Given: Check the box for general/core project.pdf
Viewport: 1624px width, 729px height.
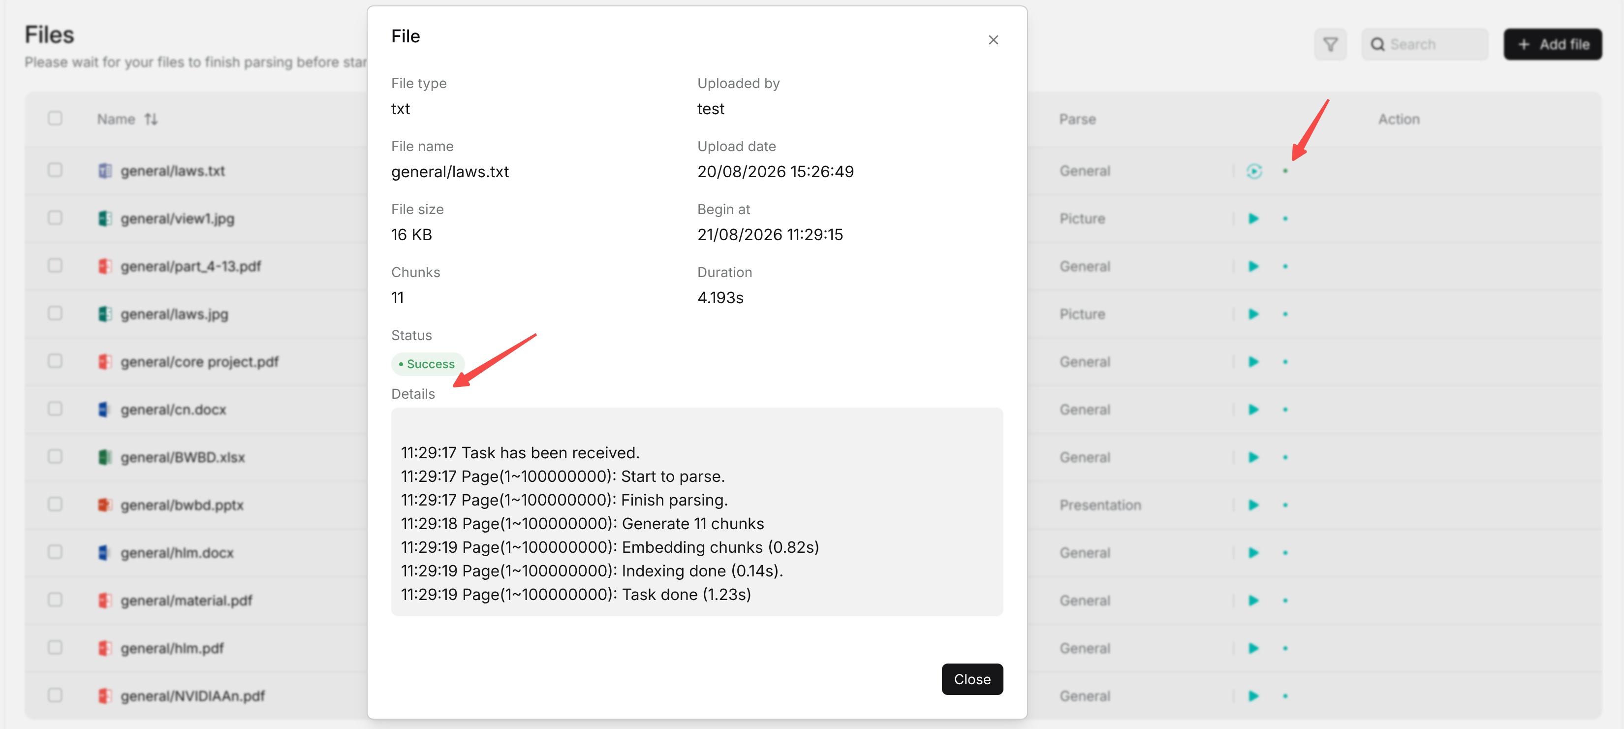Looking at the screenshot, I should (55, 361).
